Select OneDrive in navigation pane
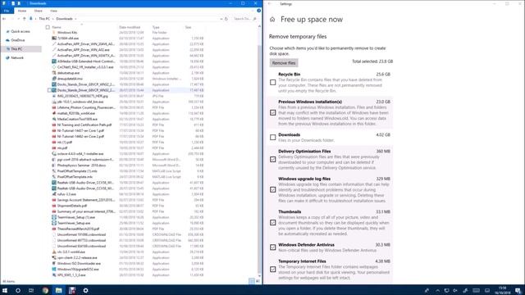The image size is (525, 295). (x=18, y=40)
